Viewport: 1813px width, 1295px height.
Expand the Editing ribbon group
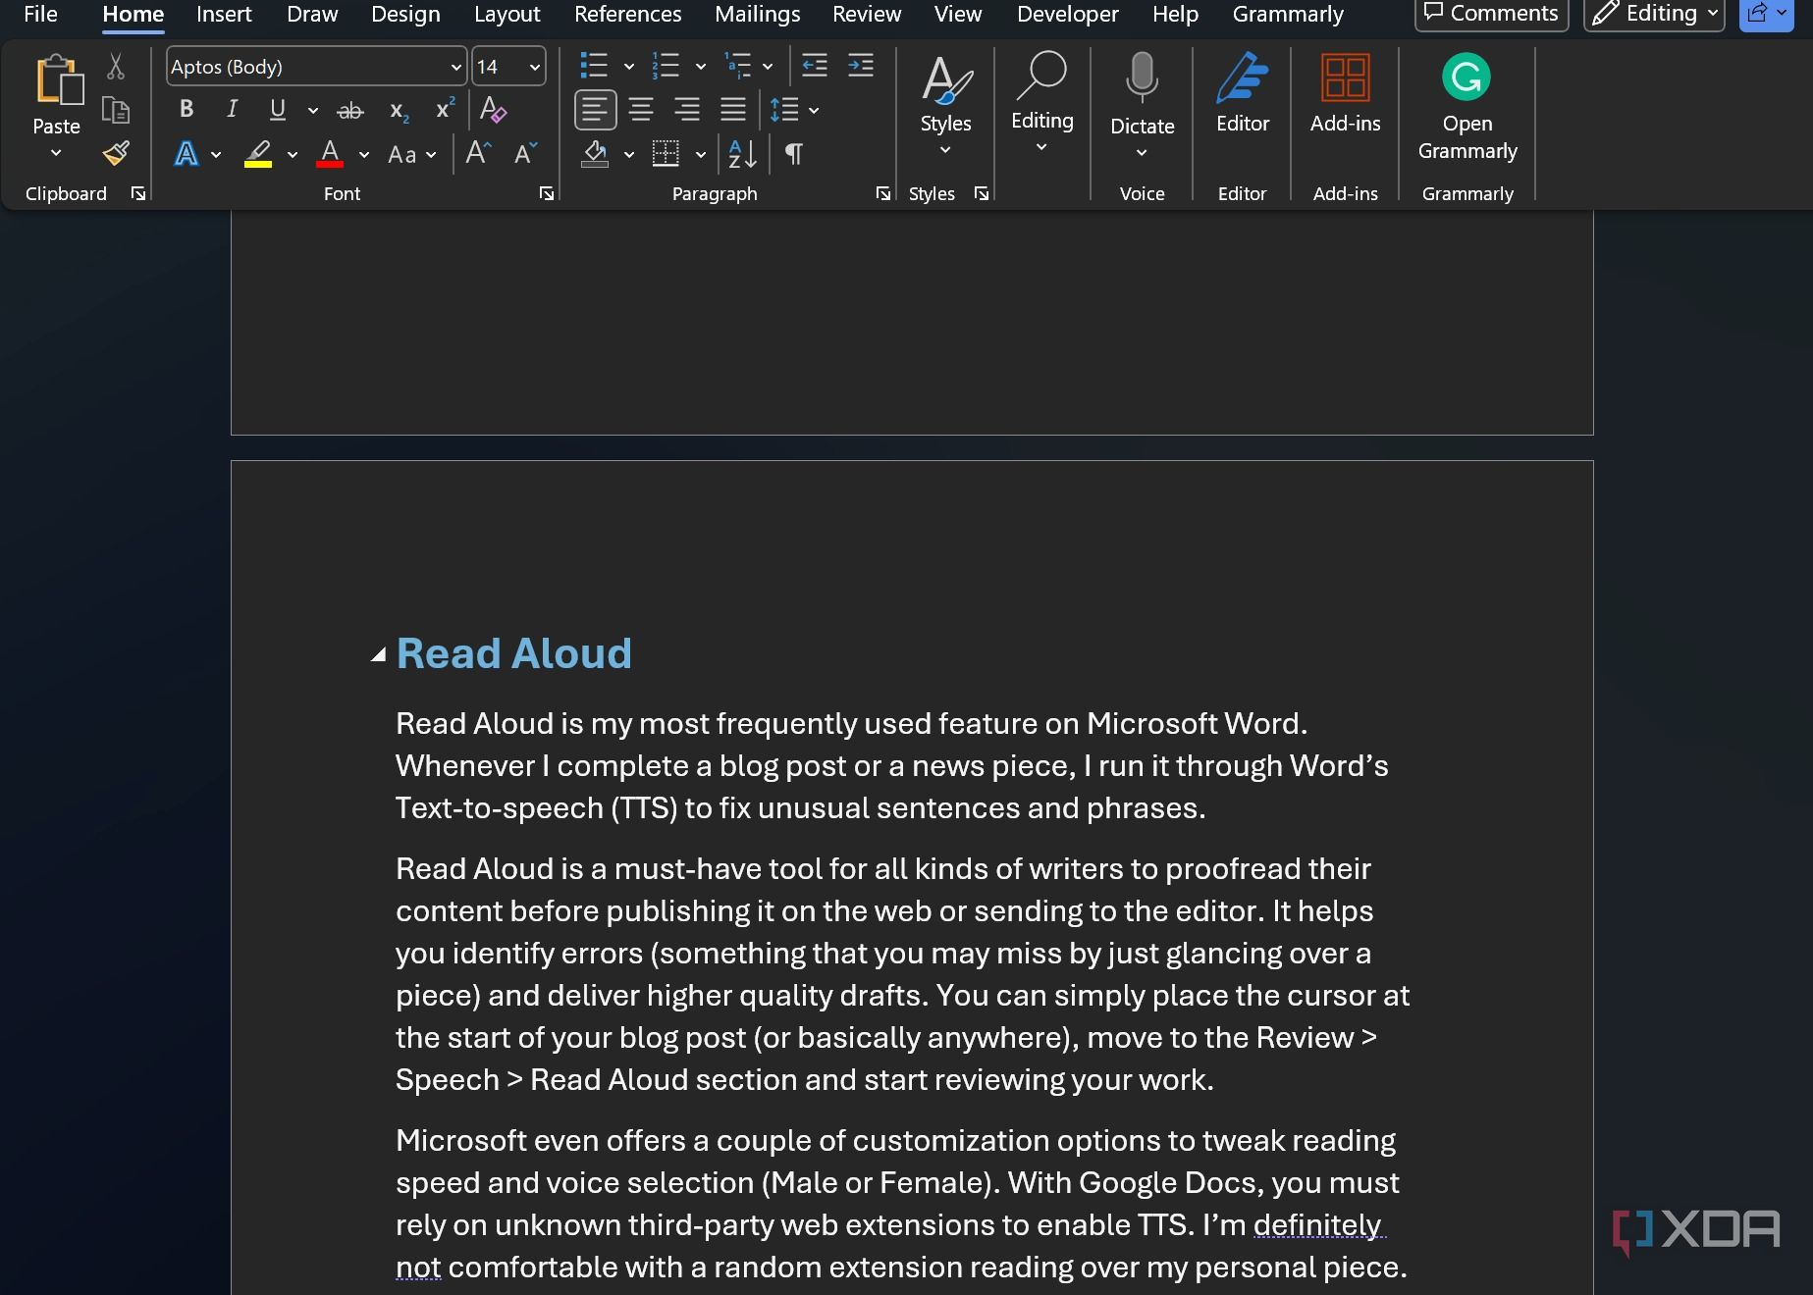click(1041, 103)
